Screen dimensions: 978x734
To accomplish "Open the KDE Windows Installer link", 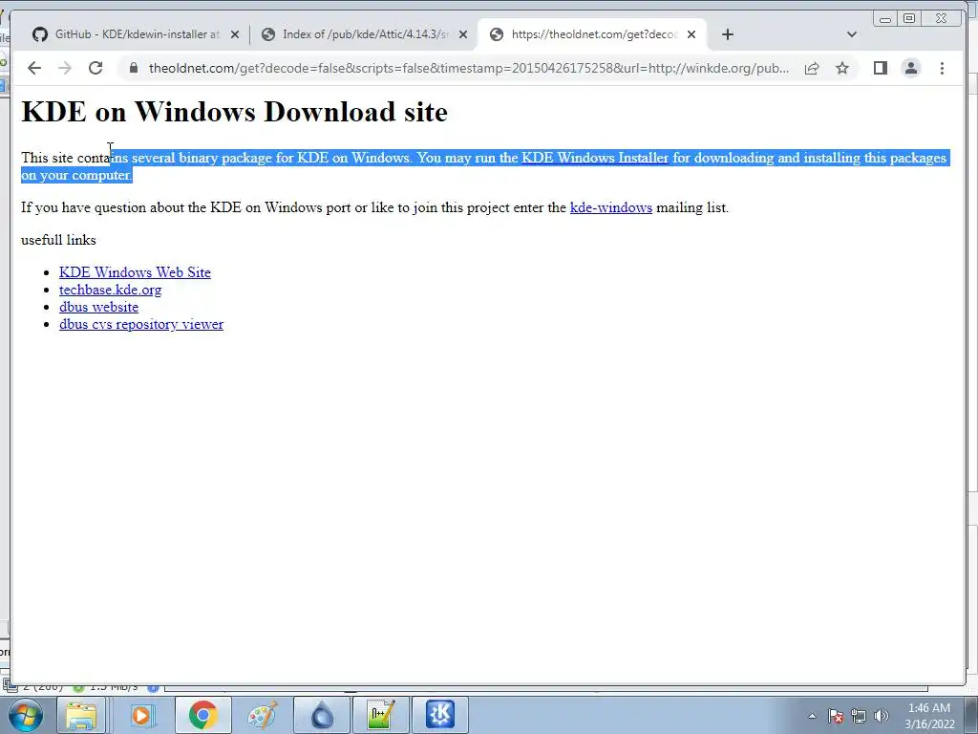I will click(x=595, y=158).
